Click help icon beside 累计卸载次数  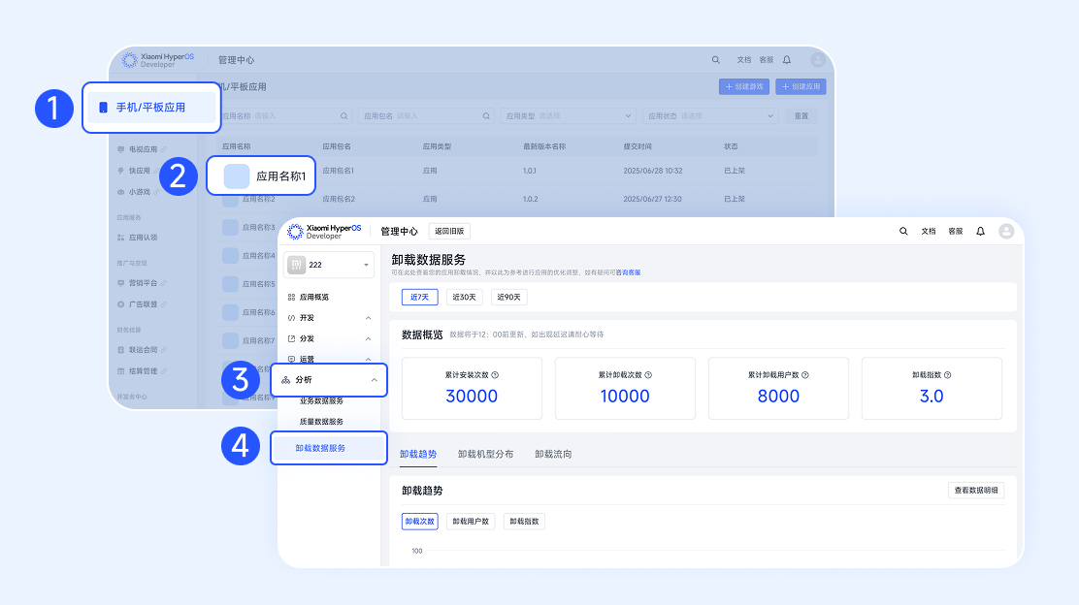(648, 375)
